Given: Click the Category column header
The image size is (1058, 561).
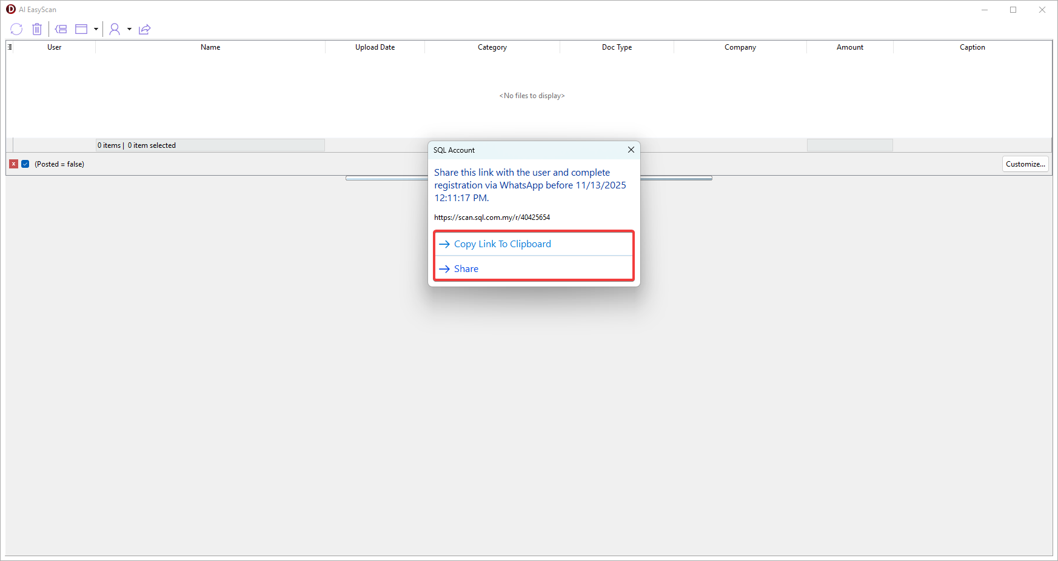Looking at the screenshot, I should pyautogui.click(x=492, y=47).
